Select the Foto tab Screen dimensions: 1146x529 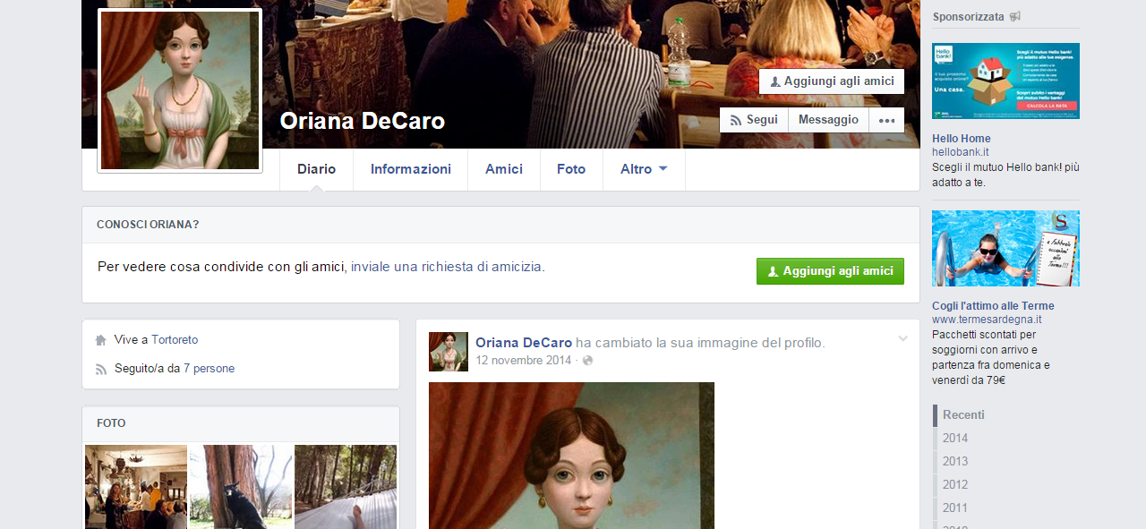[571, 169]
